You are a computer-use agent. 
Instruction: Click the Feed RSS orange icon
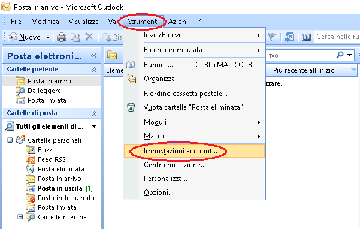pos(31,159)
